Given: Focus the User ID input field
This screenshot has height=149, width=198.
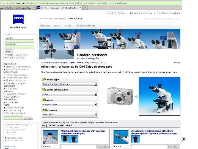Looking at the screenshot, I should click(19, 41).
